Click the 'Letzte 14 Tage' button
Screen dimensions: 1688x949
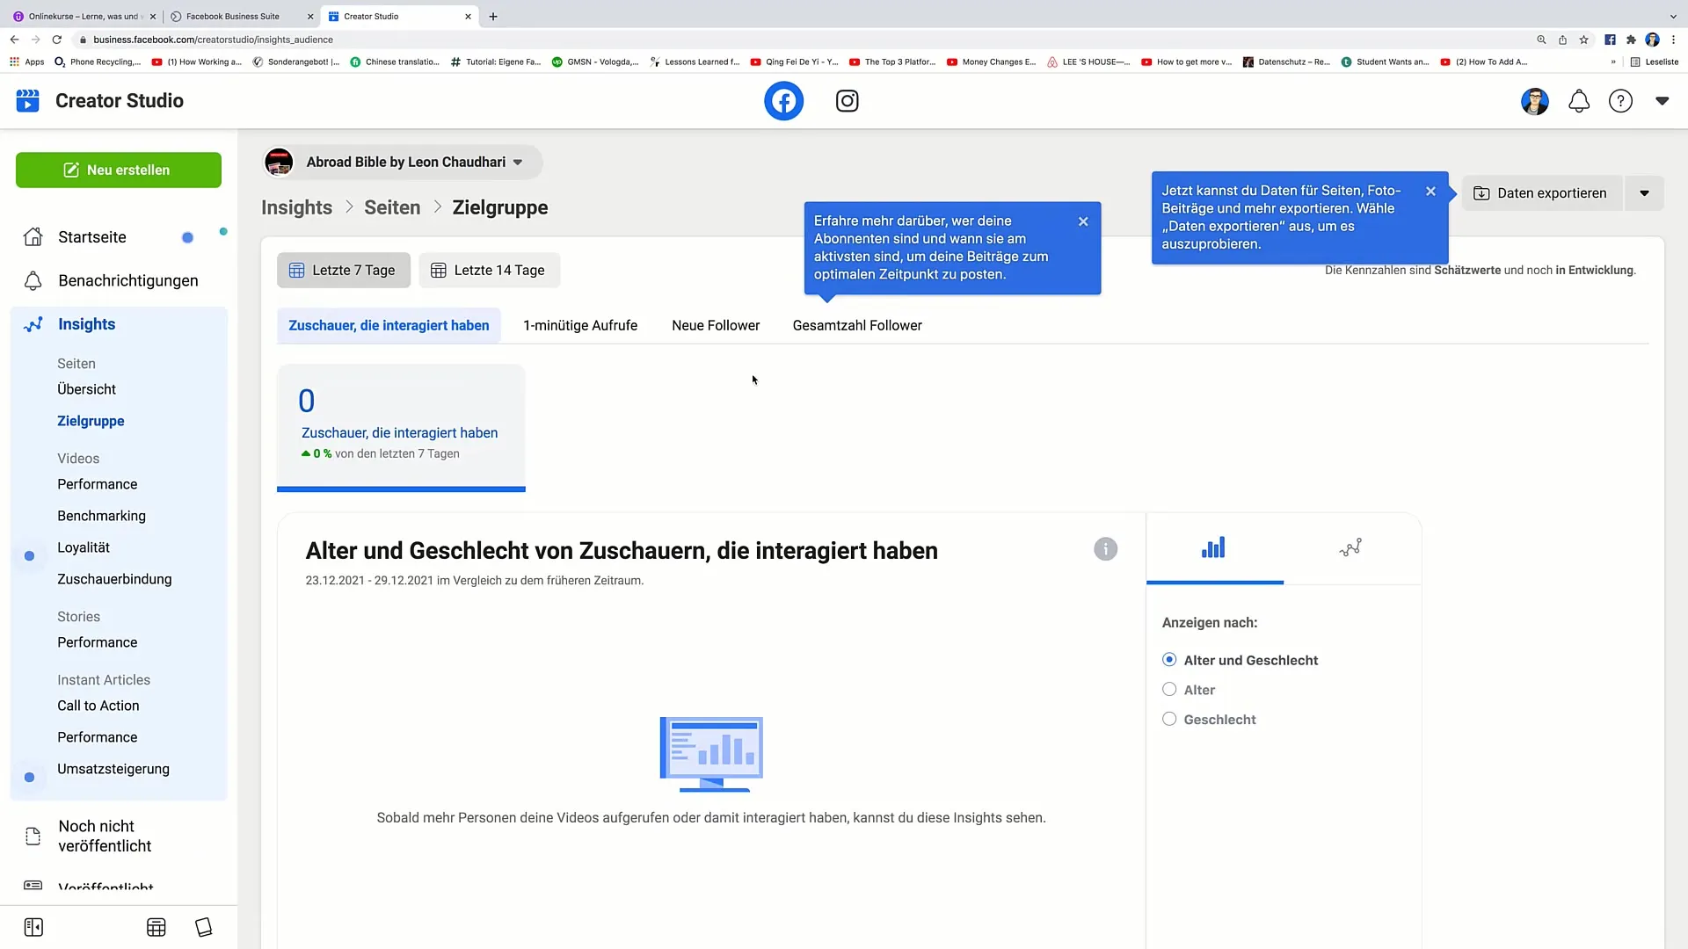click(489, 270)
